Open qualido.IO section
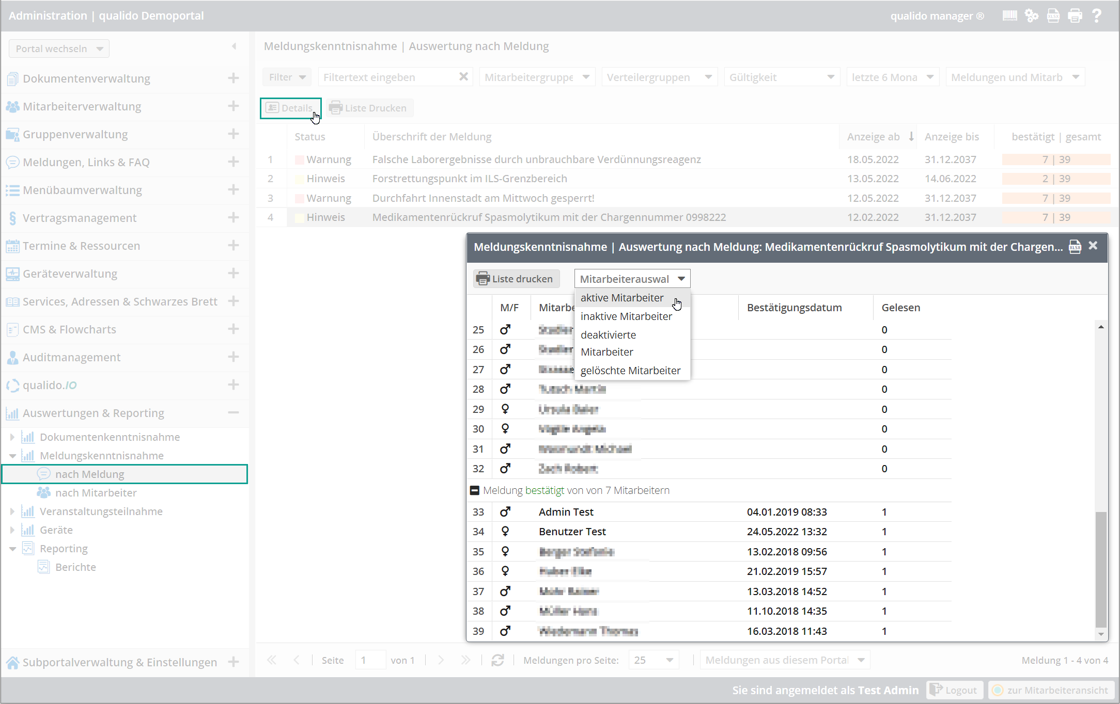1120x704 pixels. (125, 385)
